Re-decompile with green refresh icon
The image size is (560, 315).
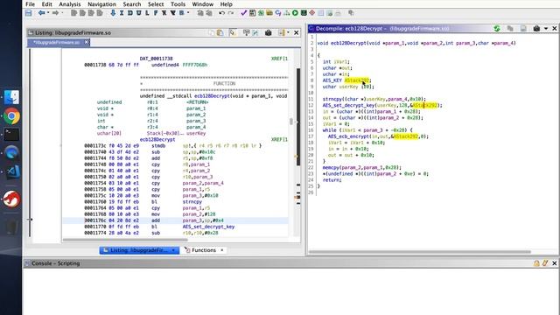[497, 28]
